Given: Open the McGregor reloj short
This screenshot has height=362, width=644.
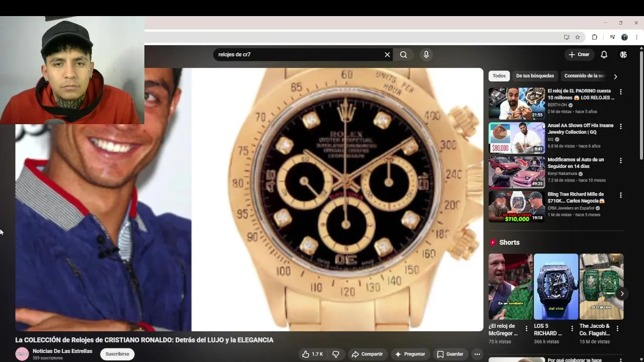Looking at the screenshot, I should (x=510, y=287).
